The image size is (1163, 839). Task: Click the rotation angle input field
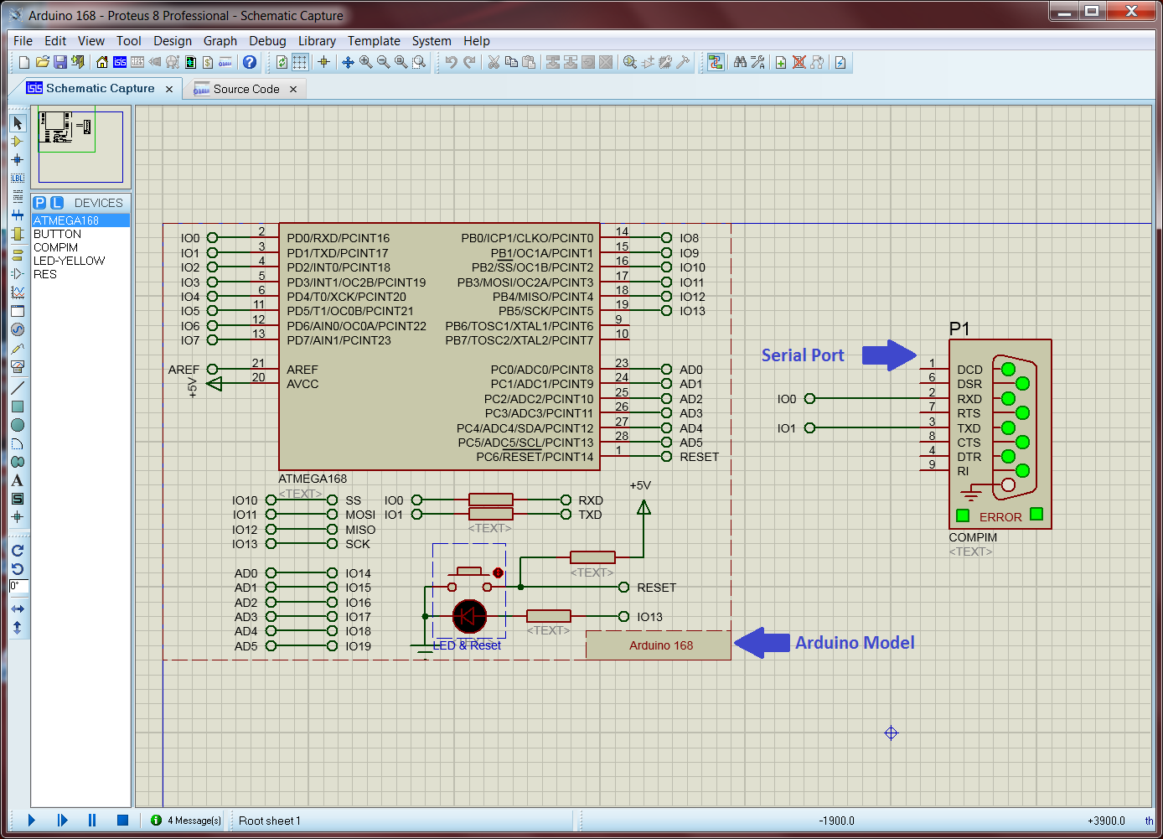[x=18, y=586]
